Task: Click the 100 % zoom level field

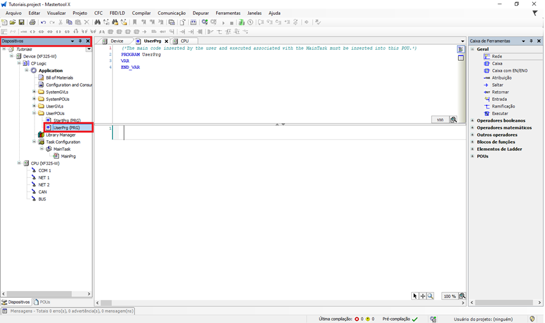Action: coord(449,297)
